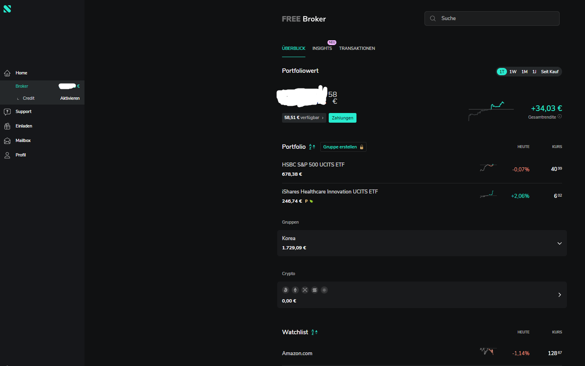Click the Gruppe erstellen button
This screenshot has height=366, width=585.
click(343, 147)
